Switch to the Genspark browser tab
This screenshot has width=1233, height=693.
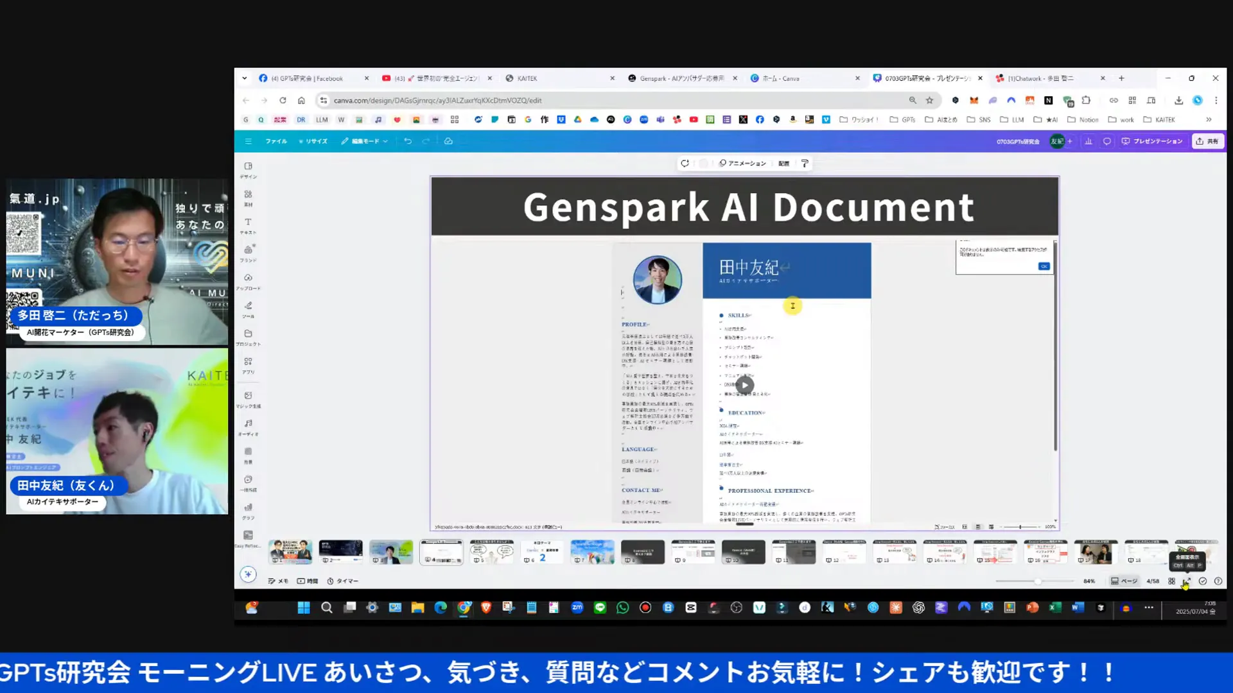tap(681, 78)
